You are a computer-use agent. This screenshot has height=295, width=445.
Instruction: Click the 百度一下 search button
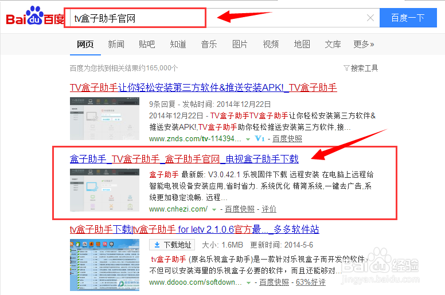coord(408,18)
